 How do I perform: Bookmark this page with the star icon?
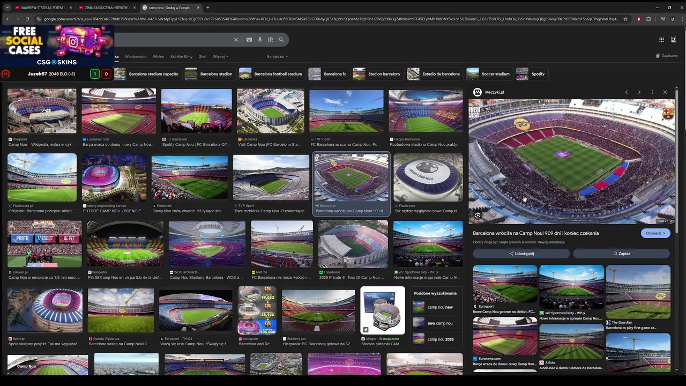(625, 19)
